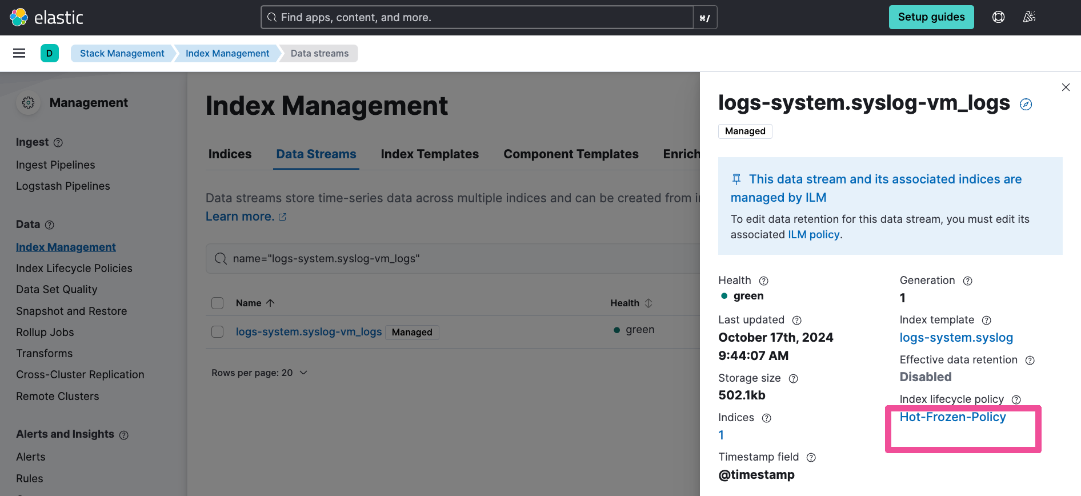Toggle the select-all rows checkbox
The width and height of the screenshot is (1081, 496).
[x=218, y=303]
